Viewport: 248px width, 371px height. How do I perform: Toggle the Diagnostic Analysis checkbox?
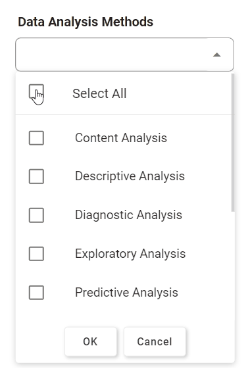(x=36, y=215)
